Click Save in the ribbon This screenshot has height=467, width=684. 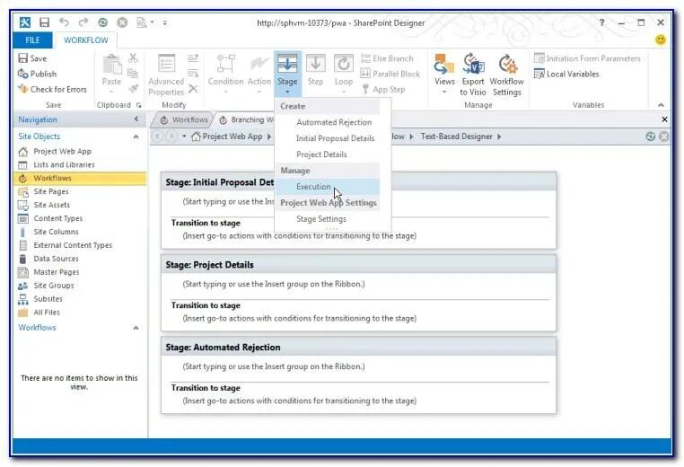tap(32, 58)
